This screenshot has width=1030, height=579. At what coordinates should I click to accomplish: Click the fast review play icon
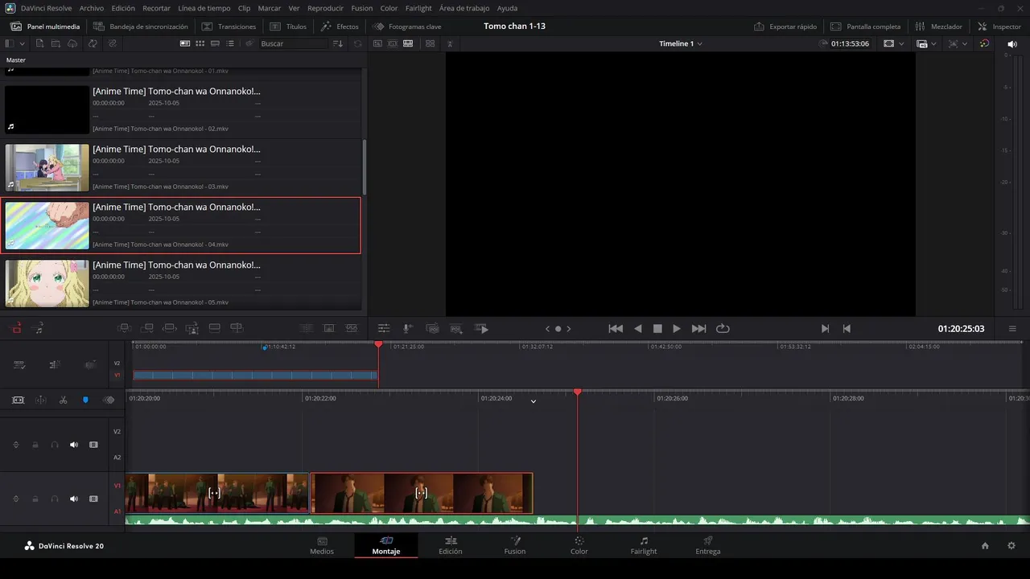click(x=481, y=328)
